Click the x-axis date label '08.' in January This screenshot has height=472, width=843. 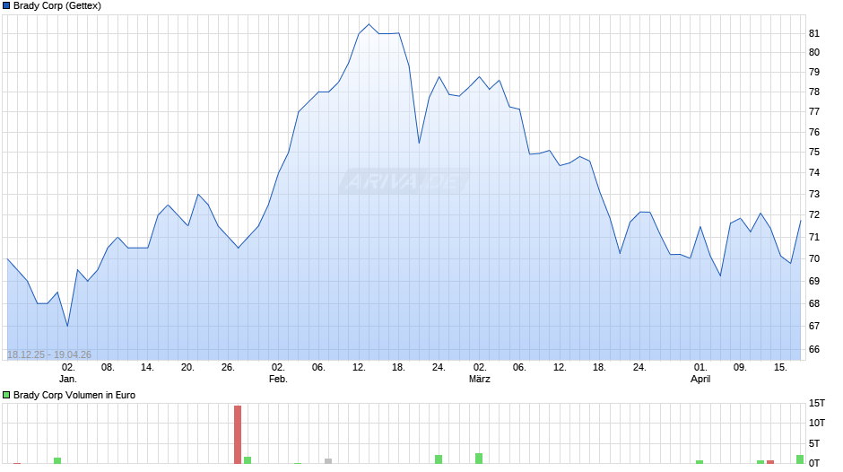click(x=108, y=368)
